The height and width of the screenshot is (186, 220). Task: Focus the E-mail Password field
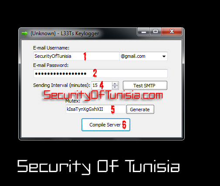101,73
